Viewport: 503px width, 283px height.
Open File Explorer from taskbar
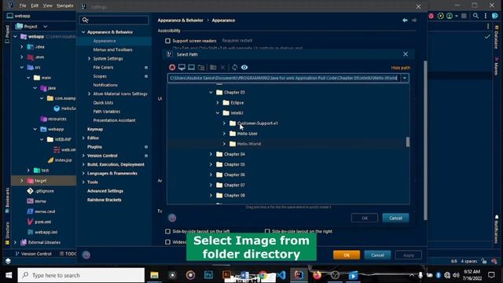coord(154,275)
